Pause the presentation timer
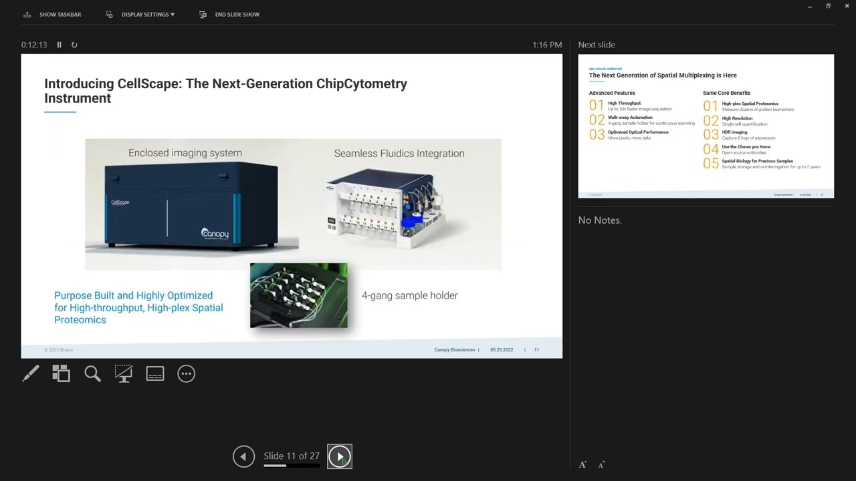Image resolution: width=856 pixels, height=481 pixels. click(59, 45)
